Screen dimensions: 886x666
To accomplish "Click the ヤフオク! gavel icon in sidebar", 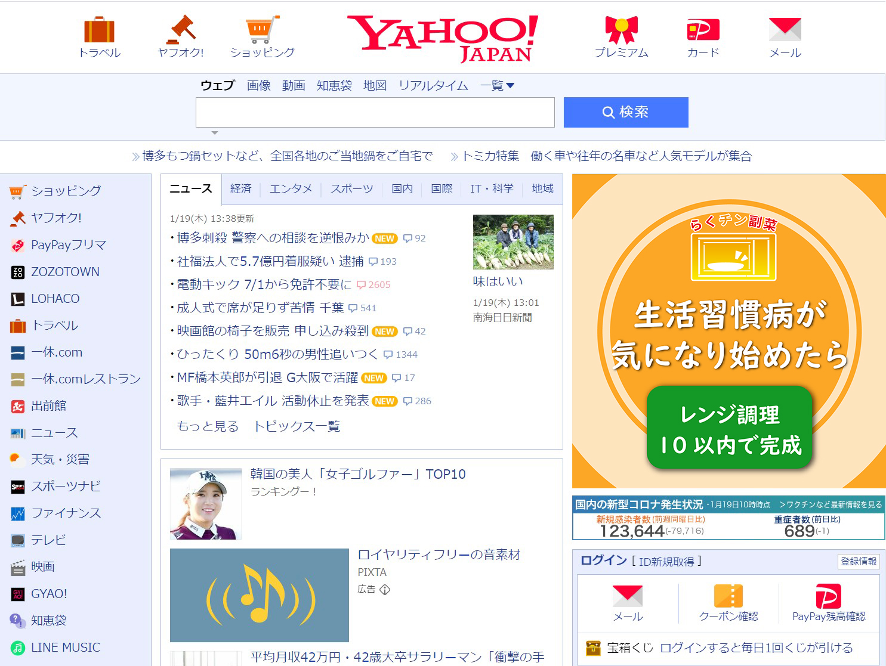I will click(x=18, y=218).
